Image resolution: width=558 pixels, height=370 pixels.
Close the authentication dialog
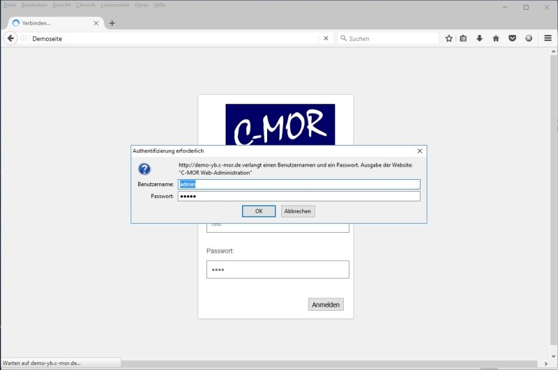click(x=419, y=151)
